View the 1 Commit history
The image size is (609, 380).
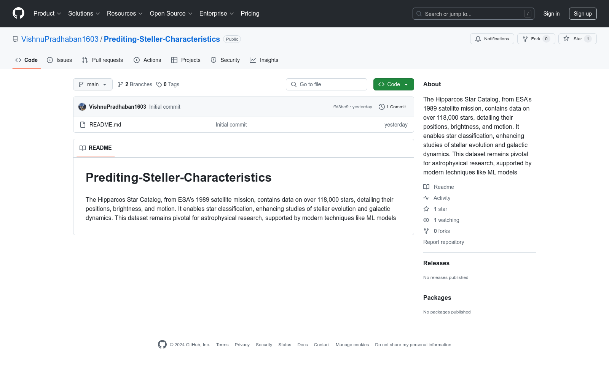click(392, 107)
